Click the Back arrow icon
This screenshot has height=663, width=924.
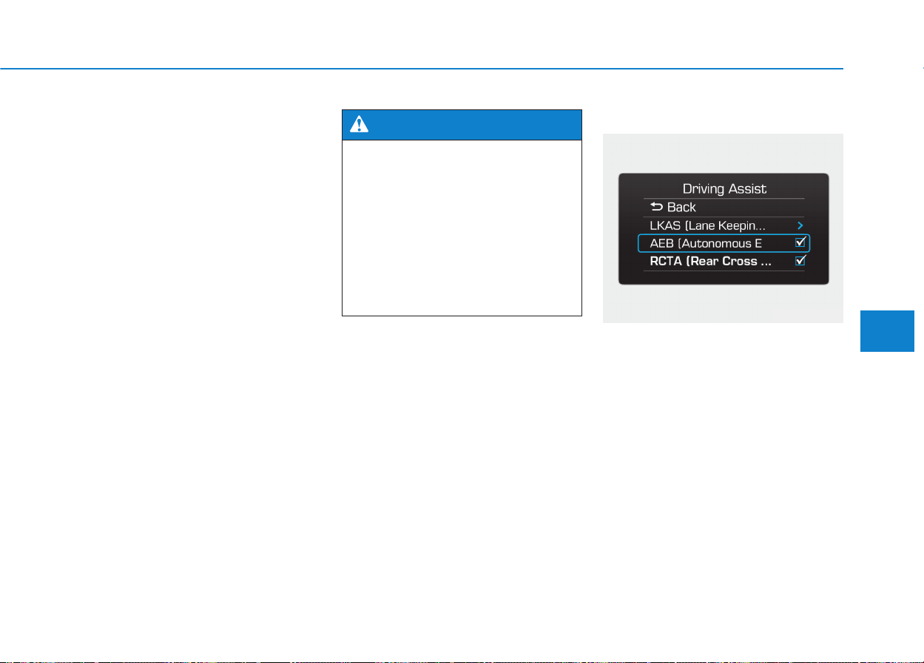point(656,207)
